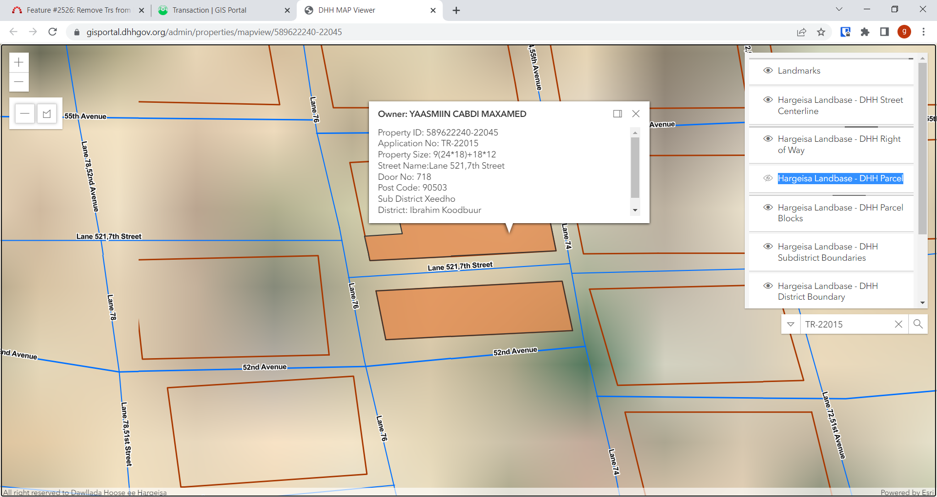
Task: Toggle the browser side panel
Action: coord(884,32)
